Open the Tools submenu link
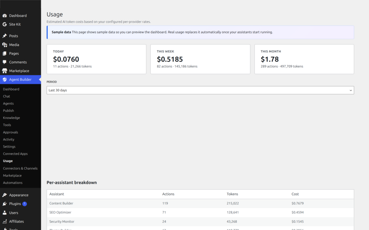 coord(7,125)
